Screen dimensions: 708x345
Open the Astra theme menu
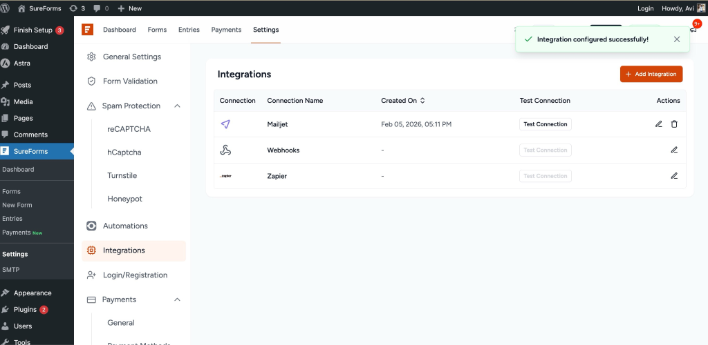22,63
